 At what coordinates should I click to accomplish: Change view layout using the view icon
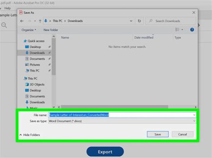(x=178, y=30)
